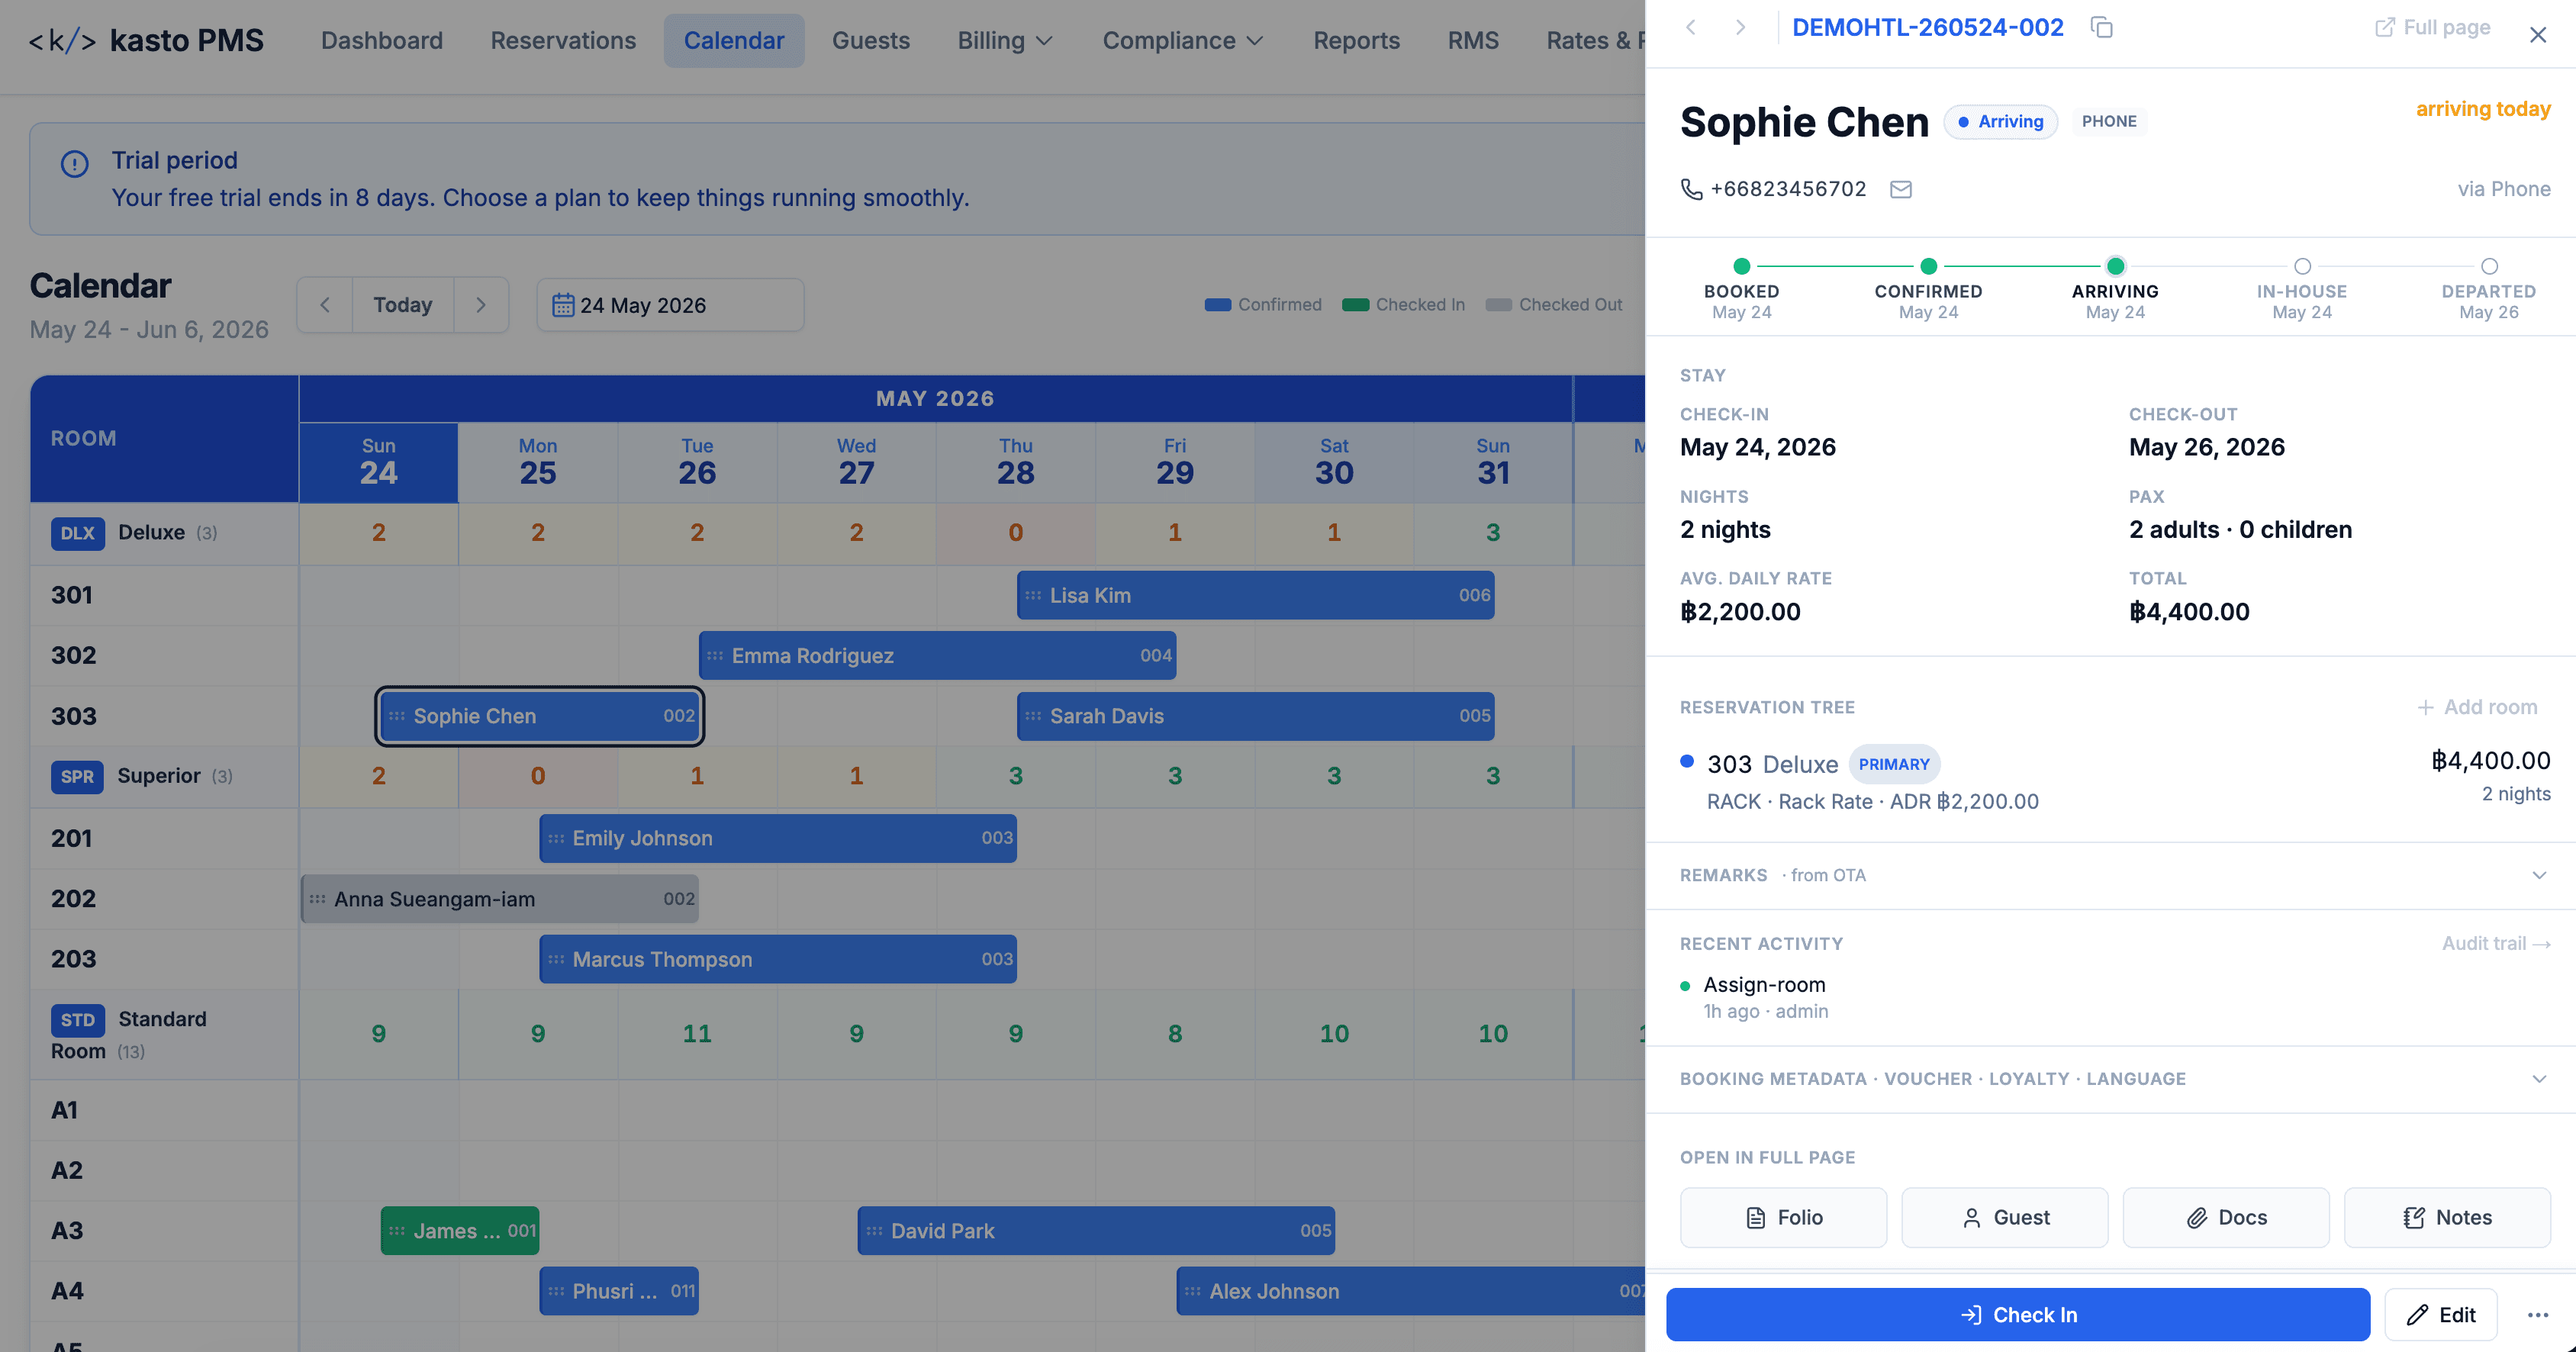Select the CONFIRMED timeline step
The image size is (2576, 1352).
(1928, 290)
